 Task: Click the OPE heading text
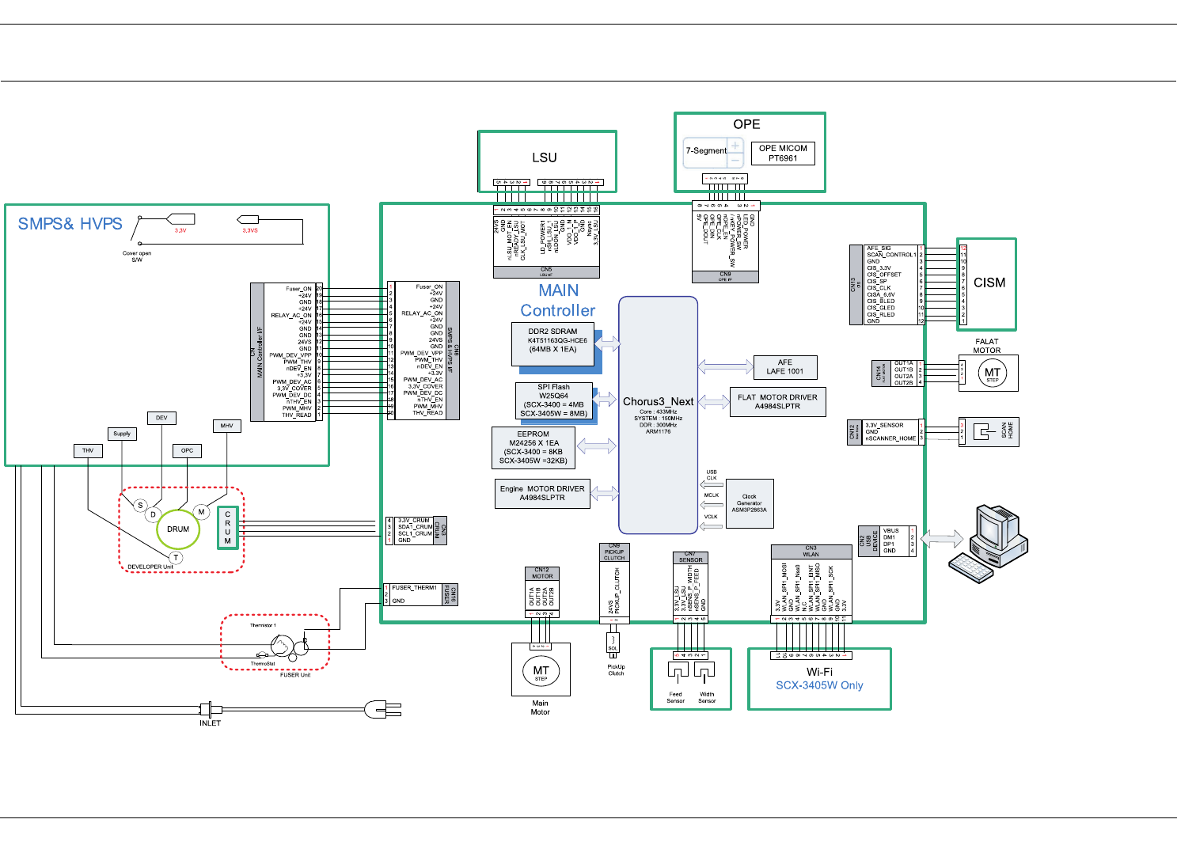pos(746,124)
